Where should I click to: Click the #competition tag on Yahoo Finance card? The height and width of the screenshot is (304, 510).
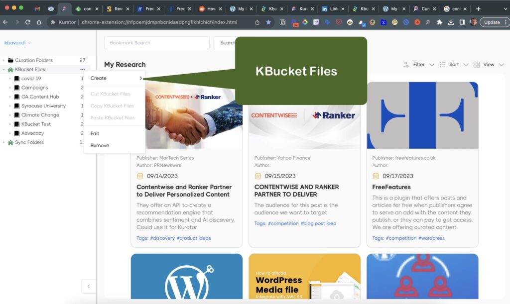coord(283,223)
